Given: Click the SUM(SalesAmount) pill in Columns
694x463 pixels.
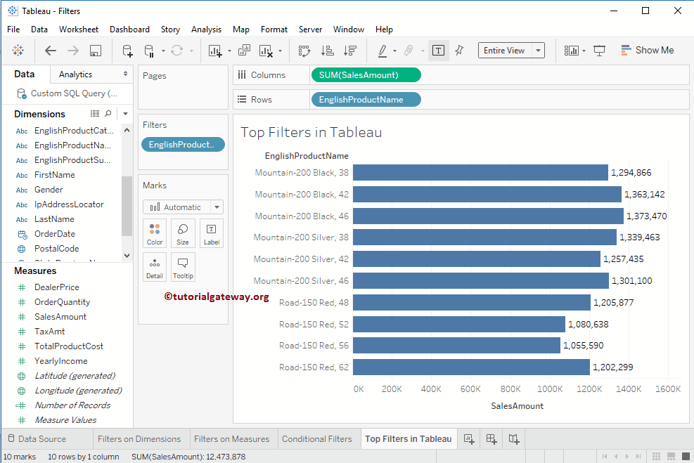Looking at the screenshot, I should [x=366, y=74].
